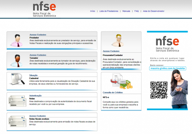The height and width of the screenshot is (134, 192).
Task: Open Lista de Prestadores in top menu
Action: pyautogui.click(x=109, y=11)
